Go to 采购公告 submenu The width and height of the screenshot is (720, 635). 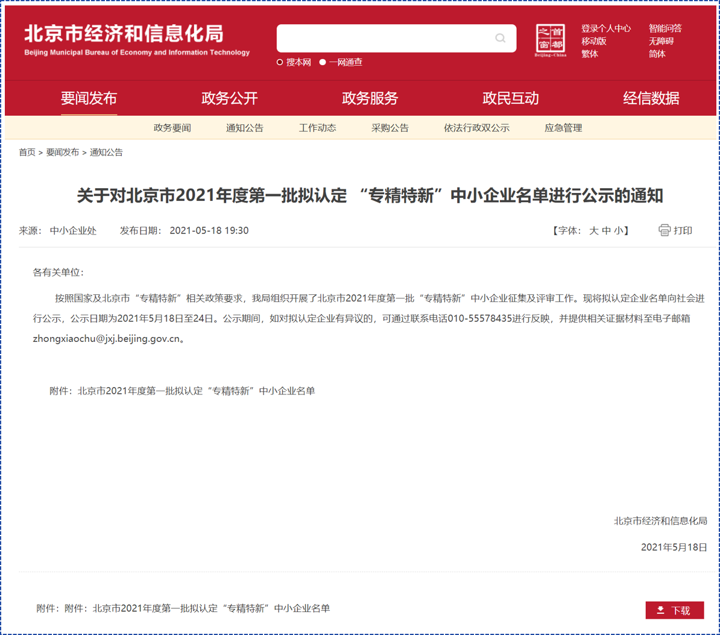click(x=390, y=128)
